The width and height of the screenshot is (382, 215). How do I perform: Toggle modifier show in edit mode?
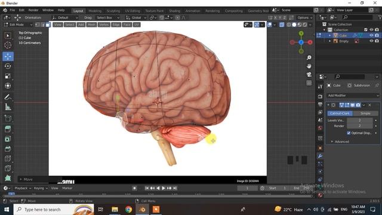[x=347, y=105]
